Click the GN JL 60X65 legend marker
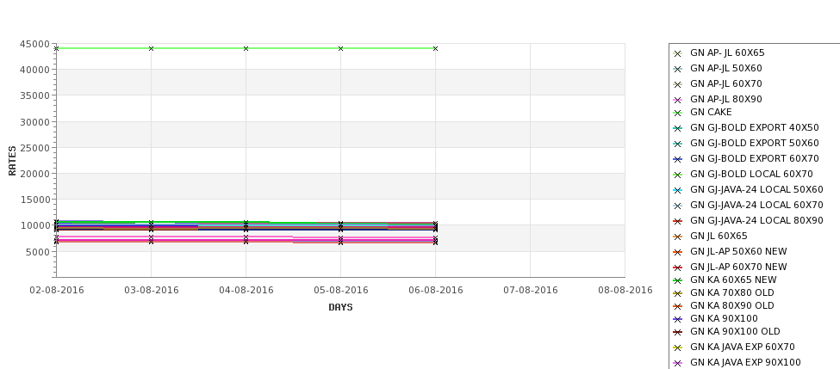The width and height of the screenshot is (840, 369). [678, 237]
